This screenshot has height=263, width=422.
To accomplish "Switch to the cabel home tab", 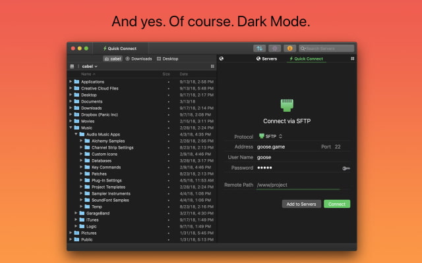I will click(113, 59).
